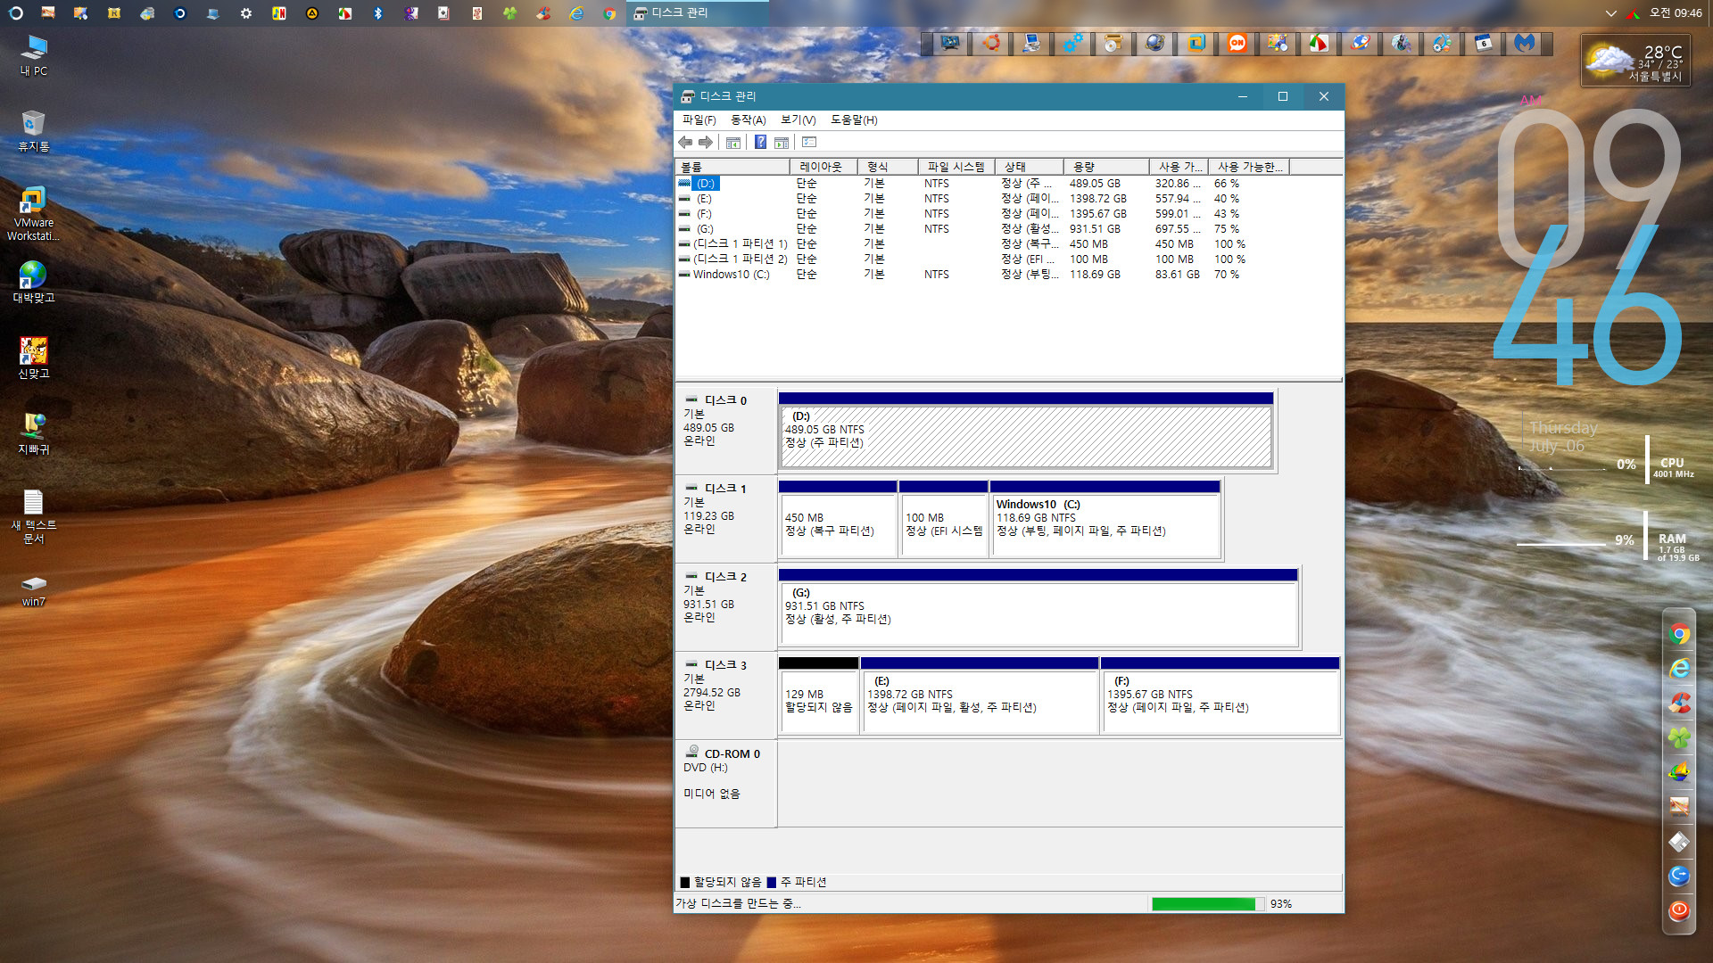Open the 휴지통 recycle bin icon

pos(34,131)
